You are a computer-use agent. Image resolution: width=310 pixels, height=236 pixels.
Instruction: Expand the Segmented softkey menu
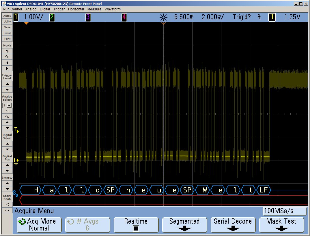click(184, 225)
